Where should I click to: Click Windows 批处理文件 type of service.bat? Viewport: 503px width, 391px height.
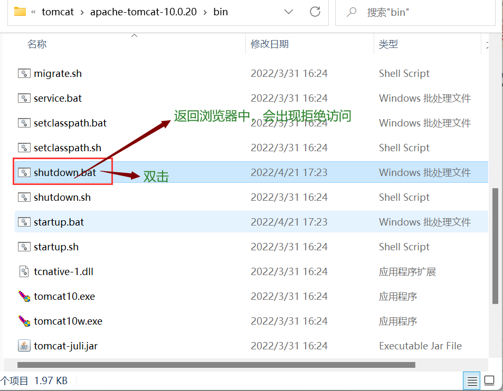pos(425,99)
